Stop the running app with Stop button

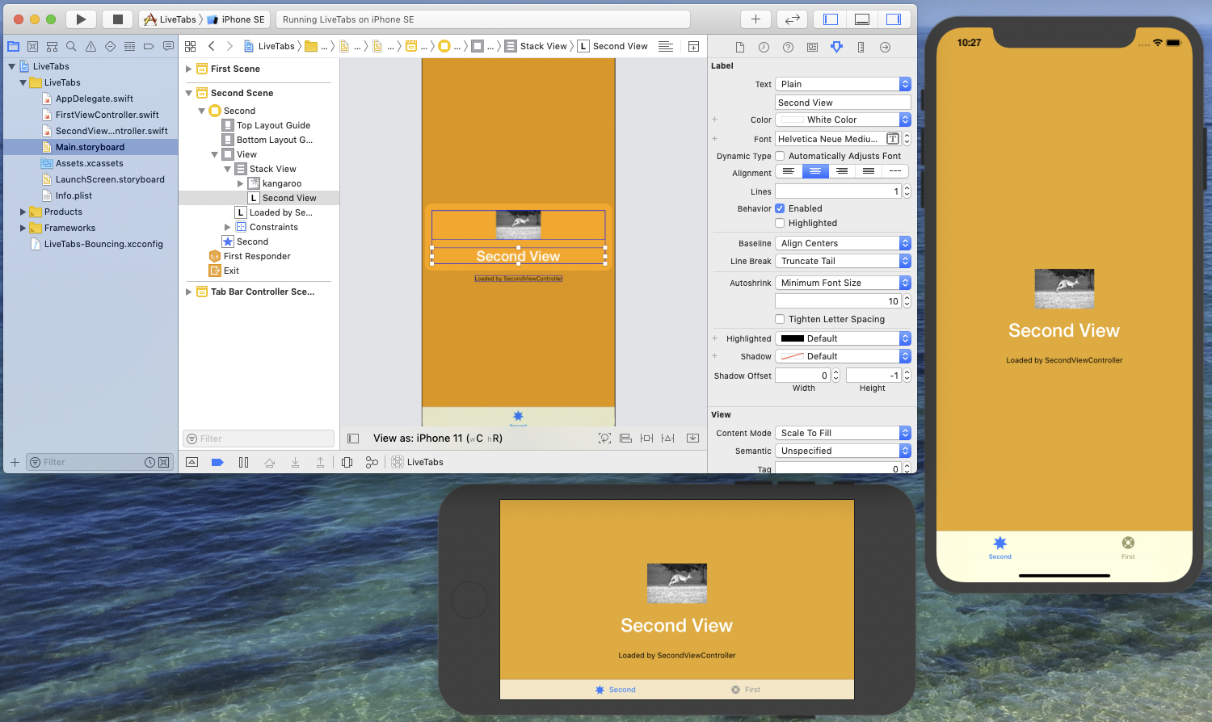(117, 19)
